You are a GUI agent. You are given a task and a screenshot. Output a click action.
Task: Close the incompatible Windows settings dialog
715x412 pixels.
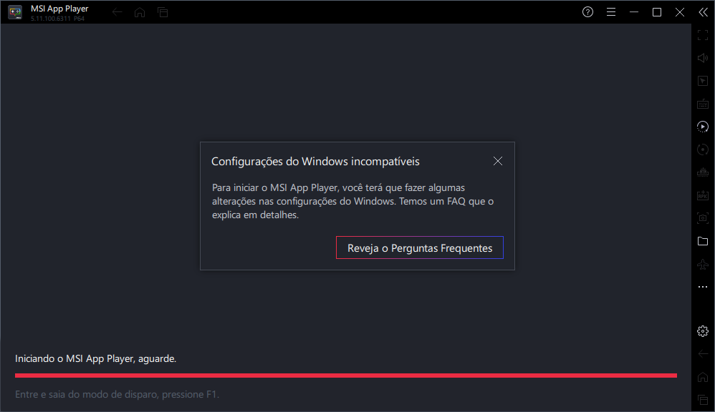498,161
